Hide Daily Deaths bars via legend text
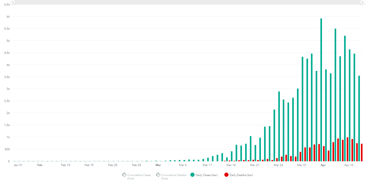The image size is (367, 181). [x=241, y=175]
